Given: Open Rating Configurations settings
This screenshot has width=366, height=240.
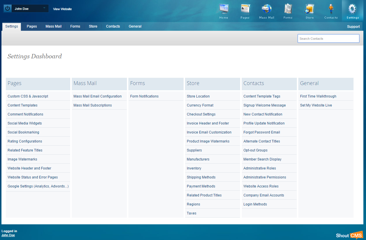Looking at the screenshot, I should point(25,141).
